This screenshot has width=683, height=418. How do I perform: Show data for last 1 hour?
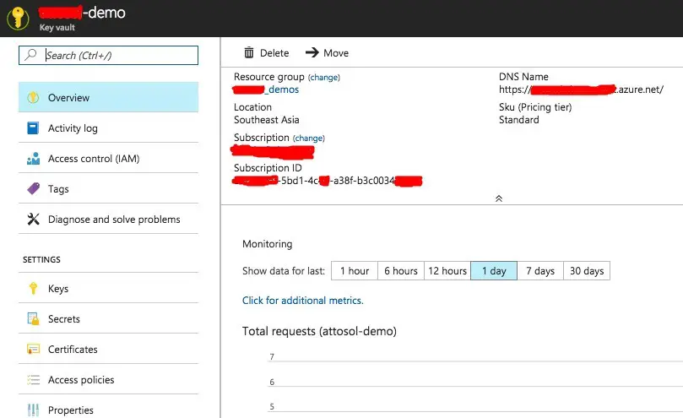pyautogui.click(x=355, y=271)
